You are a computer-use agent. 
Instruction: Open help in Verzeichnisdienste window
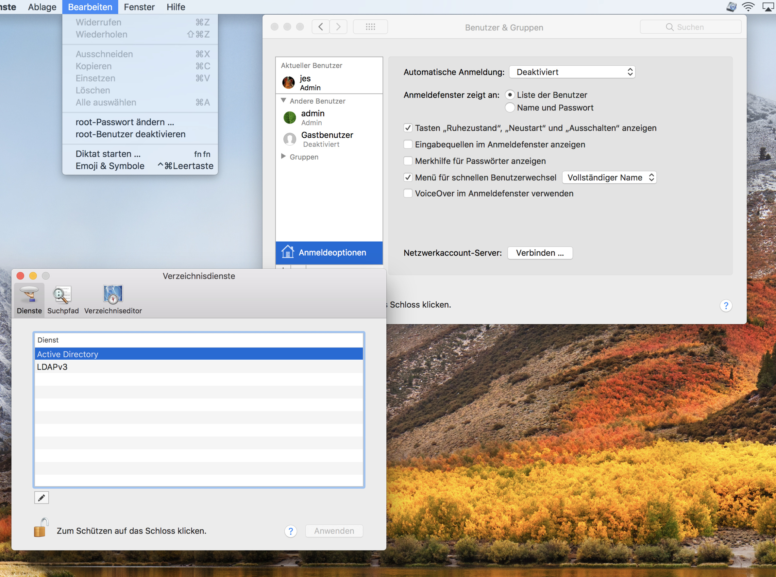coord(291,531)
